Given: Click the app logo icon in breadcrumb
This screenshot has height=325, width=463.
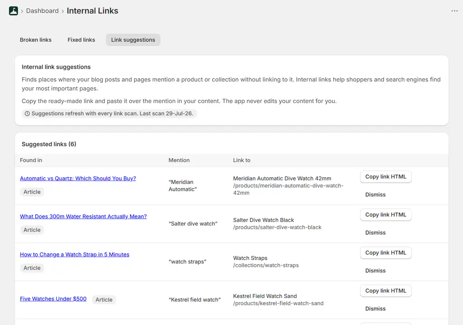Looking at the screenshot, I should [x=13, y=11].
